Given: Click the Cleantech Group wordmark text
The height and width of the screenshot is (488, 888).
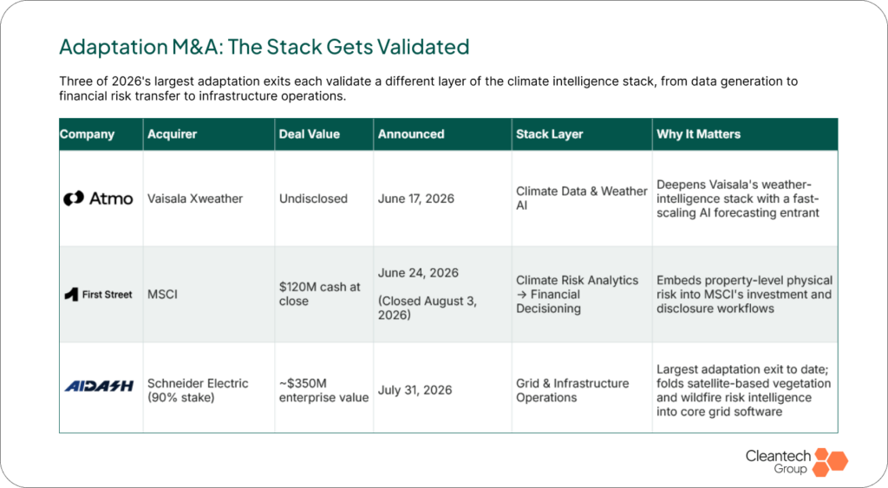Looking at the screenshot, I should 778,461.
